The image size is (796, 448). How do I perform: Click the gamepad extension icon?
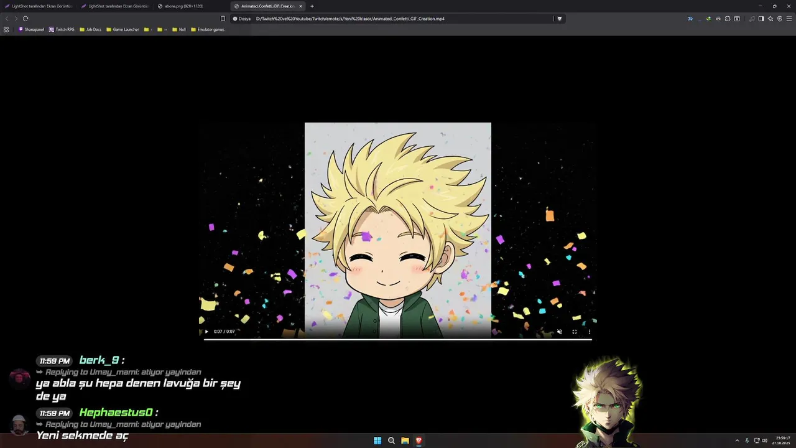tap(718, 19)
